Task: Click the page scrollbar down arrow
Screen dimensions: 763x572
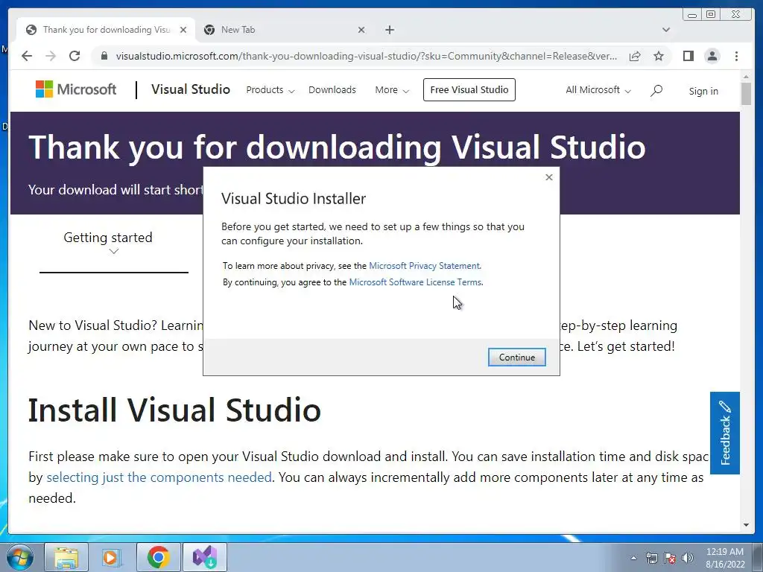Action: pyautogui.click(x=746, y=525)
